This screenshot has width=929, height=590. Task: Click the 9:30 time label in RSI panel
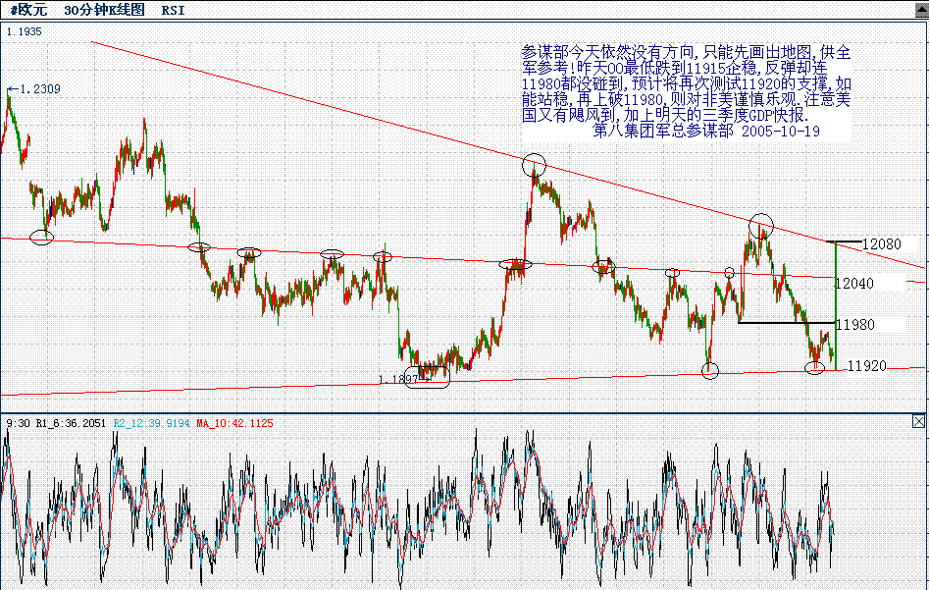click(19, 423)
